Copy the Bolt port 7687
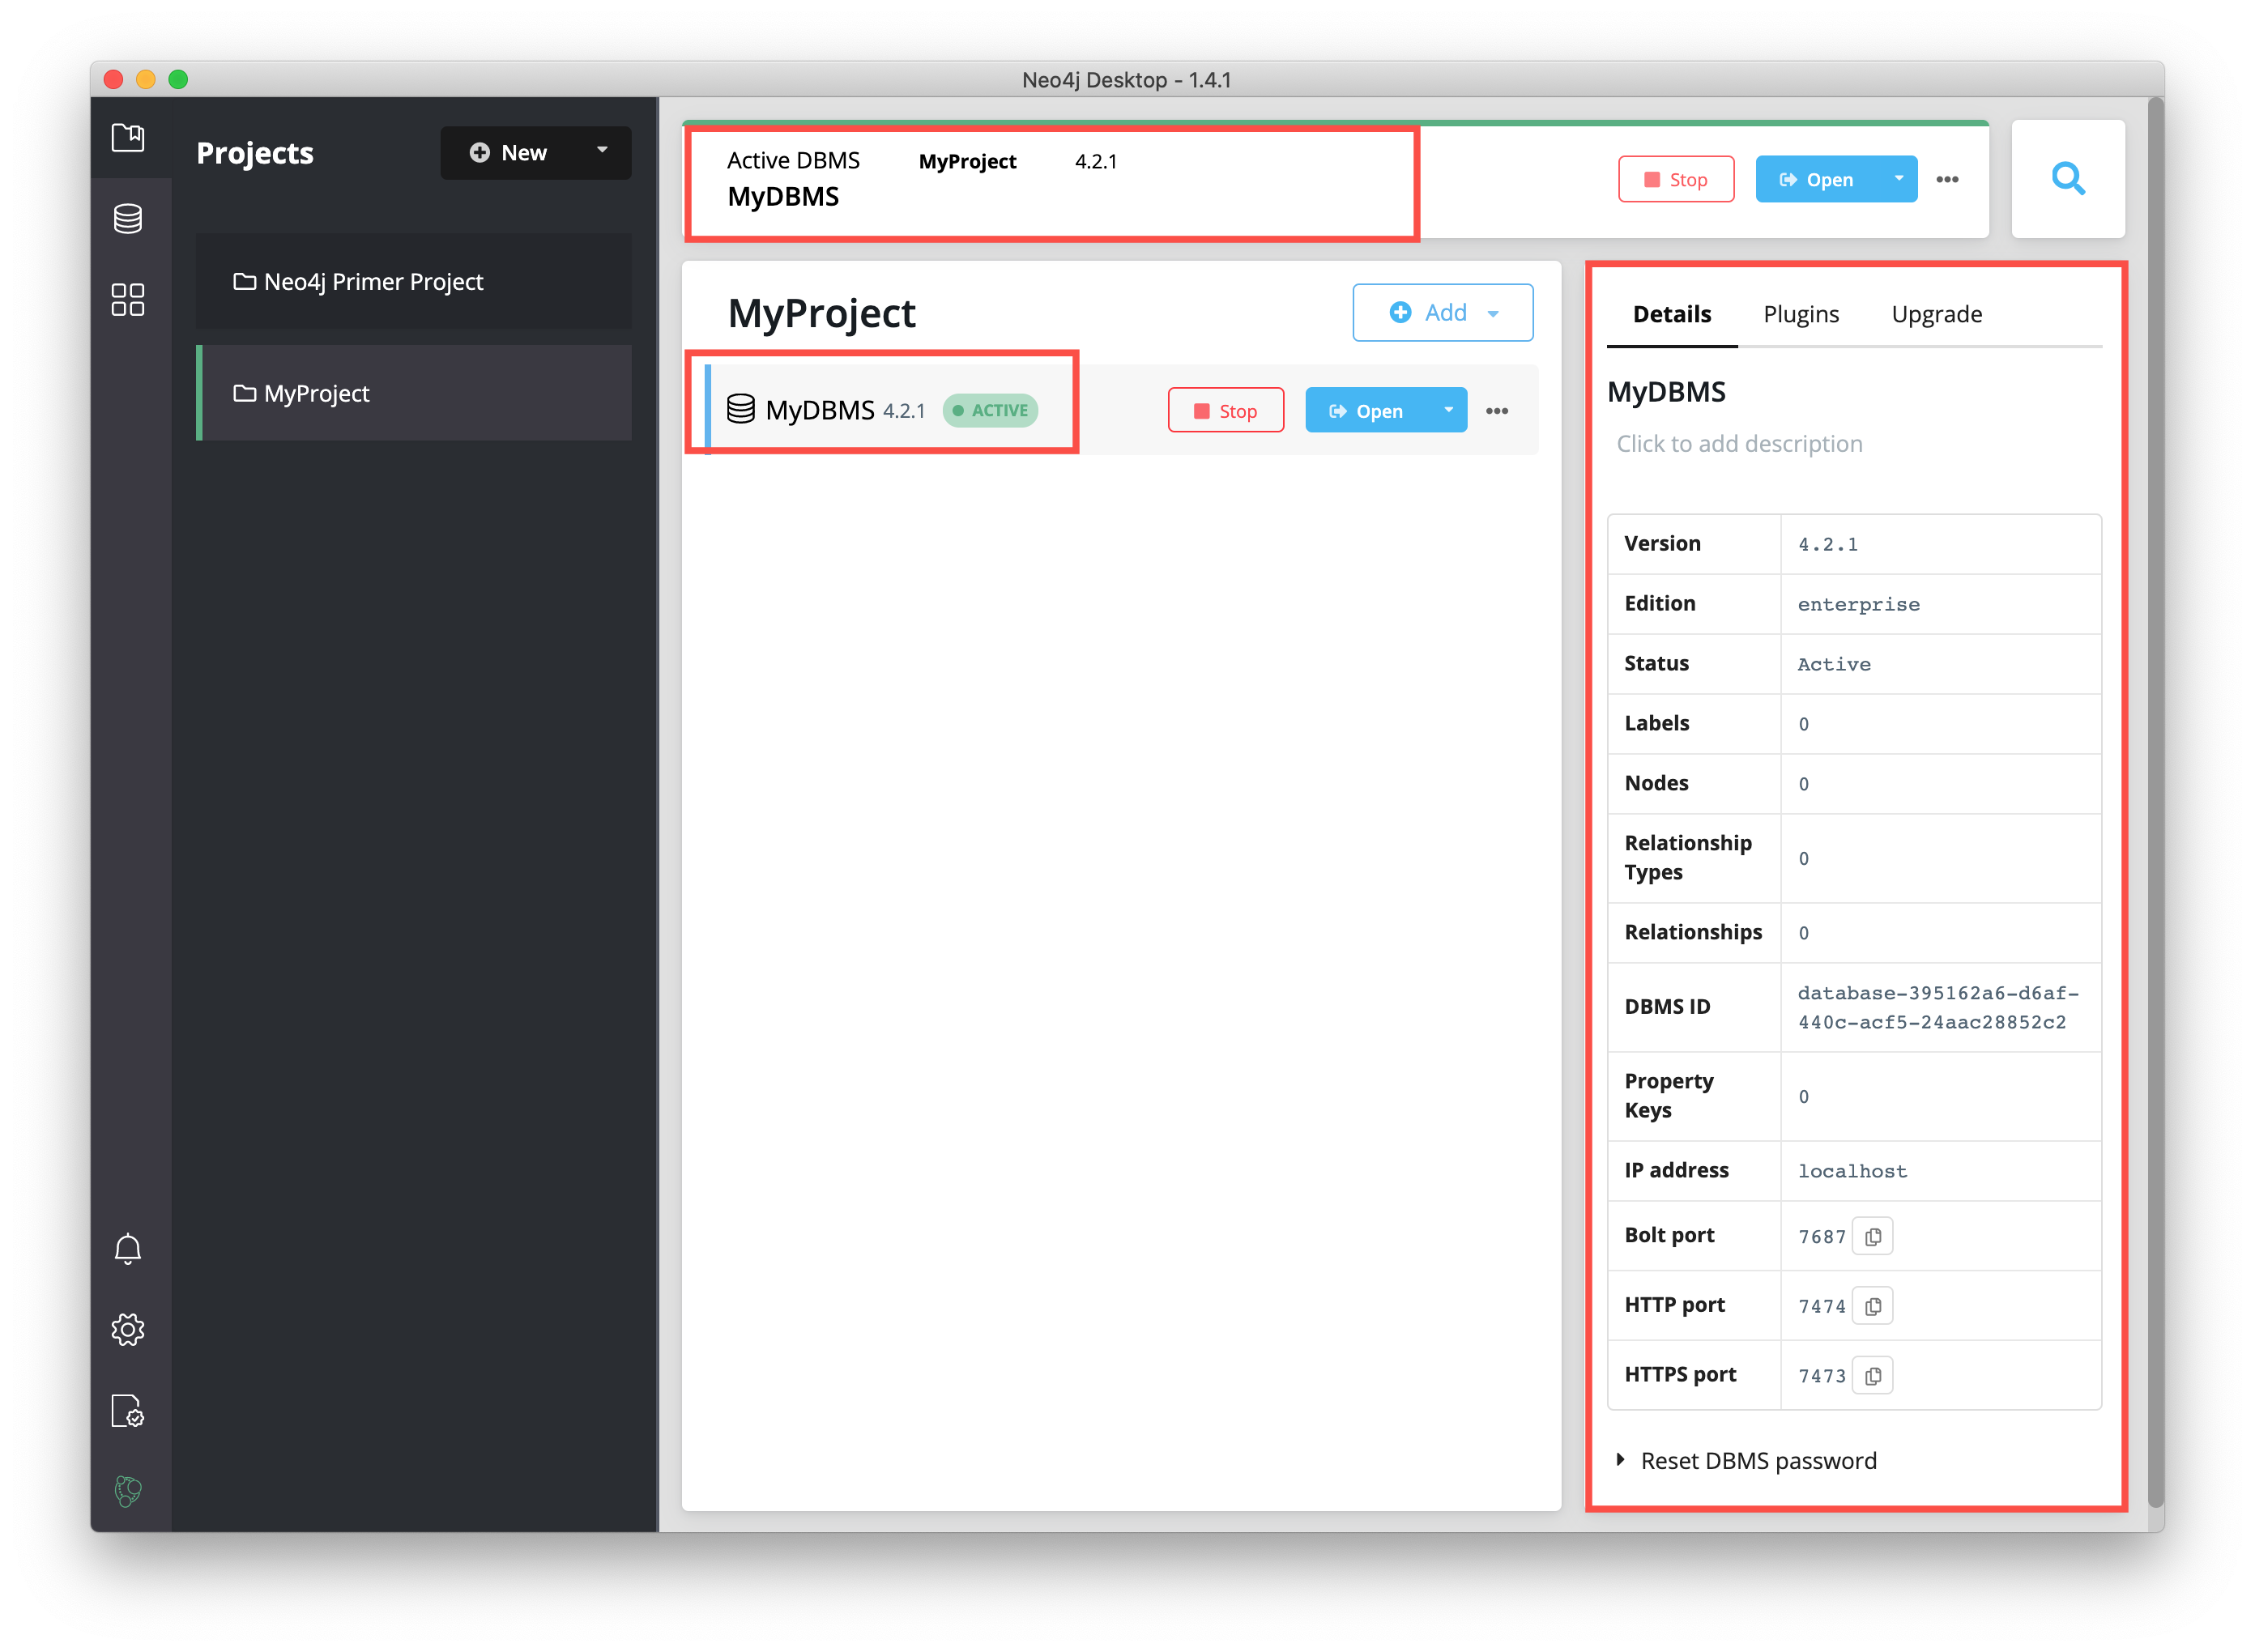This screenshot has height=1652, width=2255. tap(1872, 1236)
